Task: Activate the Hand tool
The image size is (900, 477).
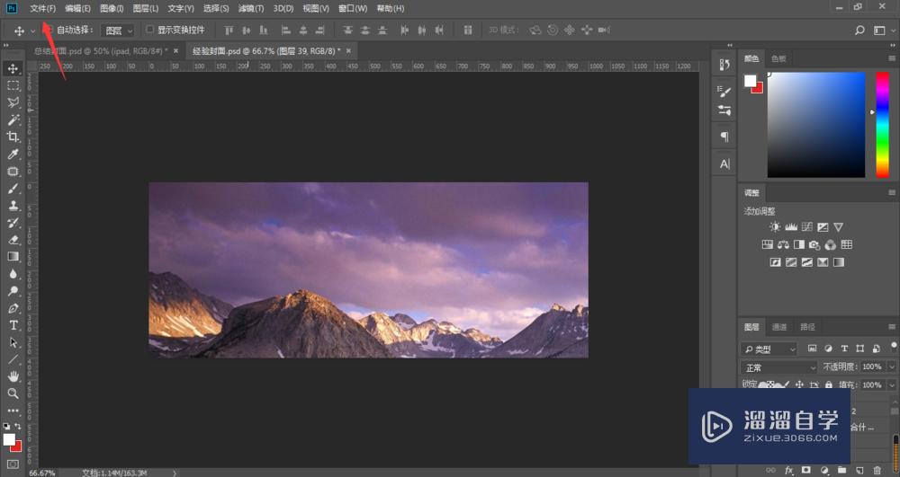Action: pyautogui.click(x=13, y=376)
